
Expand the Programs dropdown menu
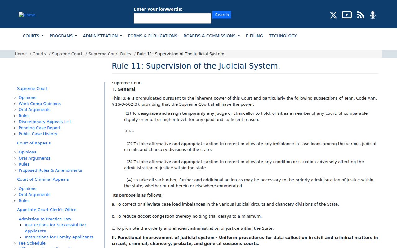[63, 36]
